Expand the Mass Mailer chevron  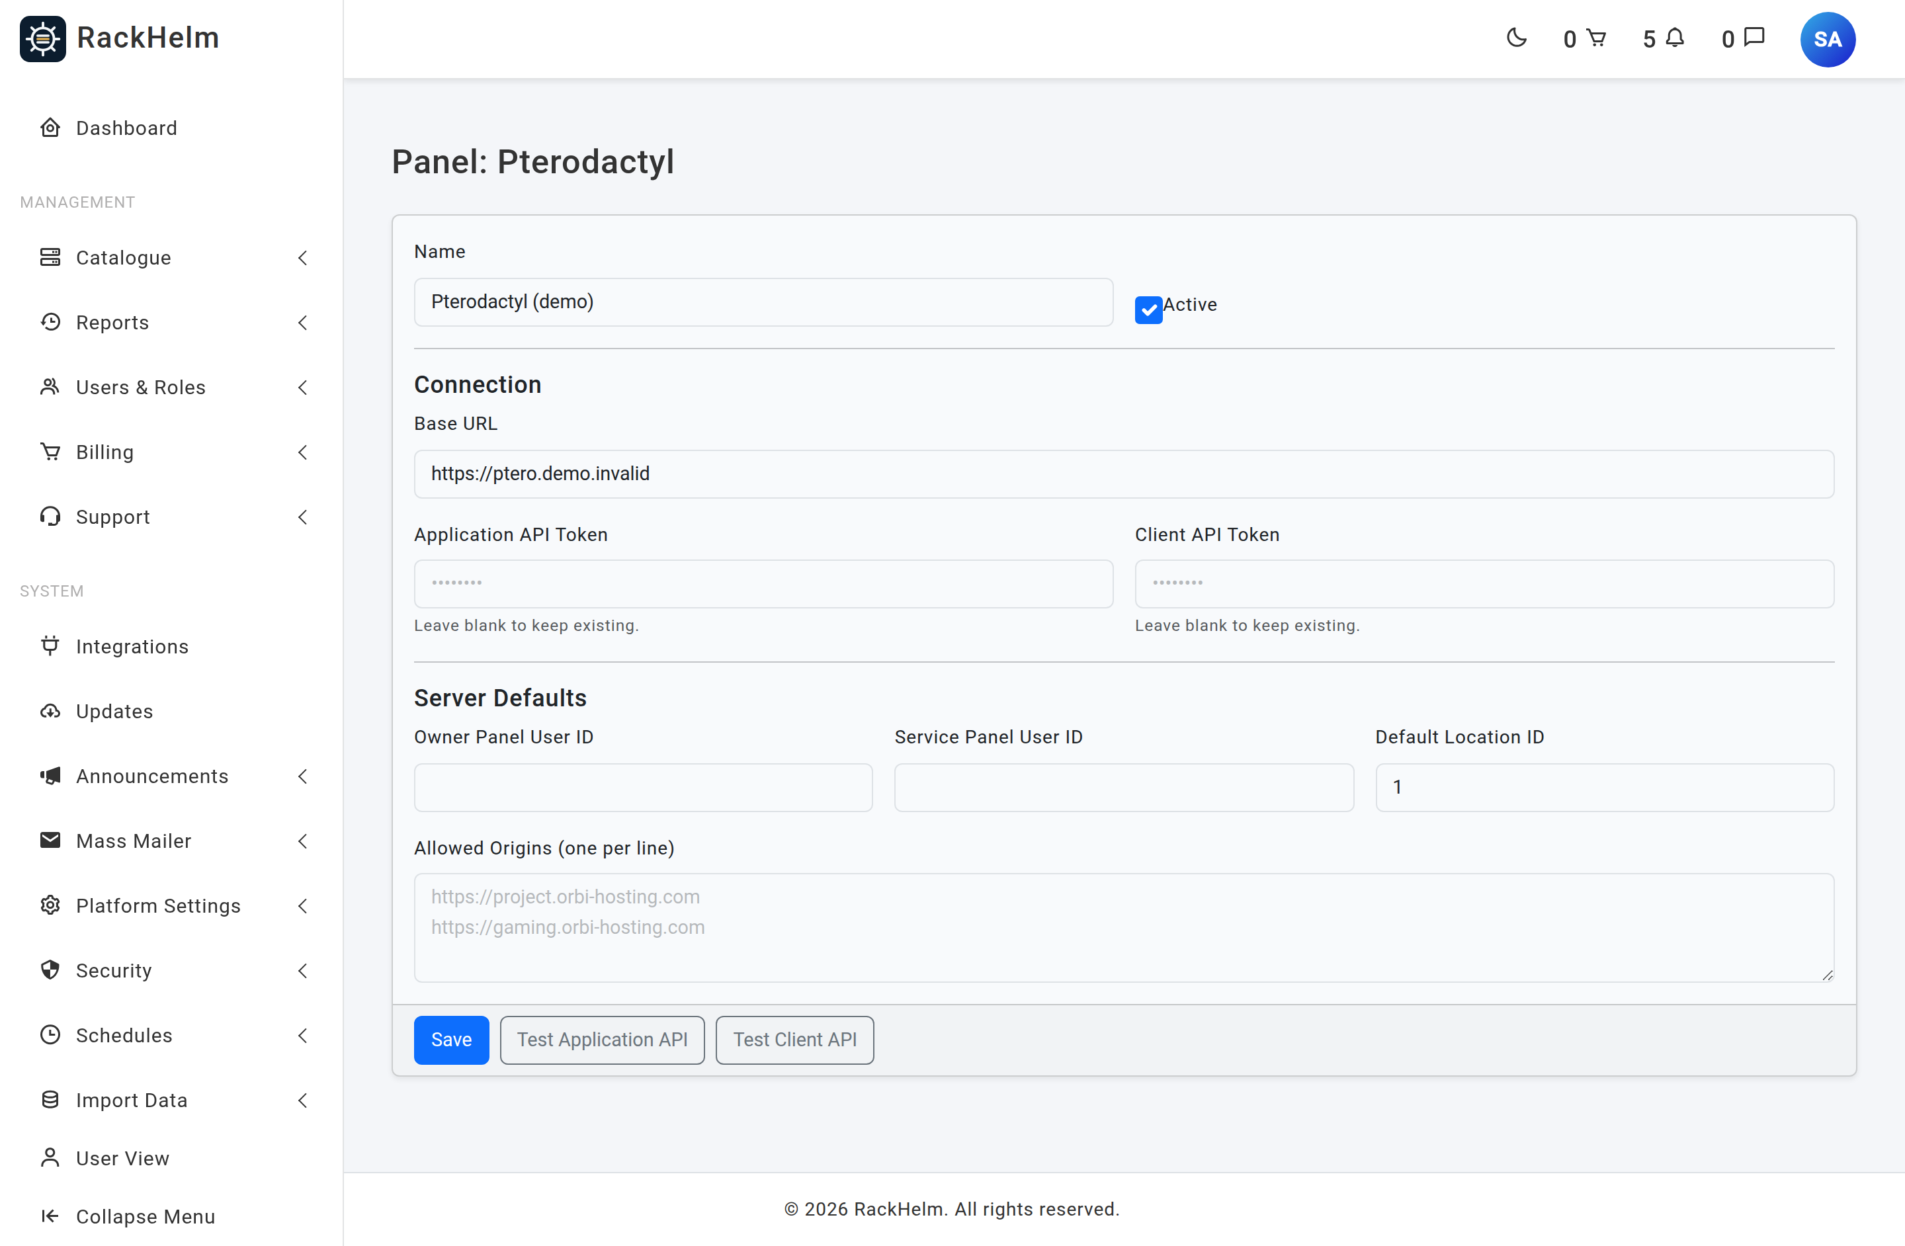coord(302,841)
